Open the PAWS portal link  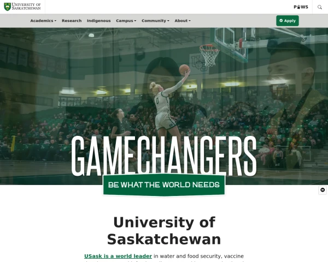[301, 7]
